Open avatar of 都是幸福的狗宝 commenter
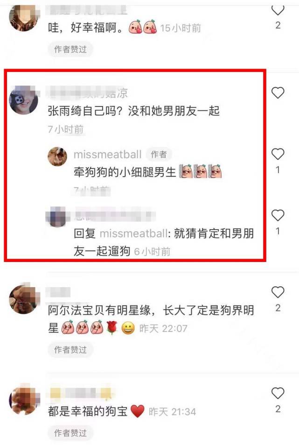Image resolution: width=299 pixels, height=445 pixels. [x=24, y=400]
